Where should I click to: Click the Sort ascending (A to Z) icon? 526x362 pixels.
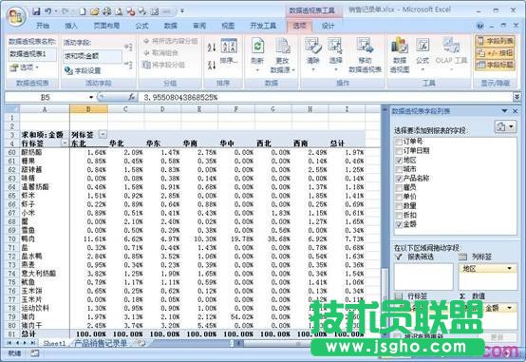point(212,48)
